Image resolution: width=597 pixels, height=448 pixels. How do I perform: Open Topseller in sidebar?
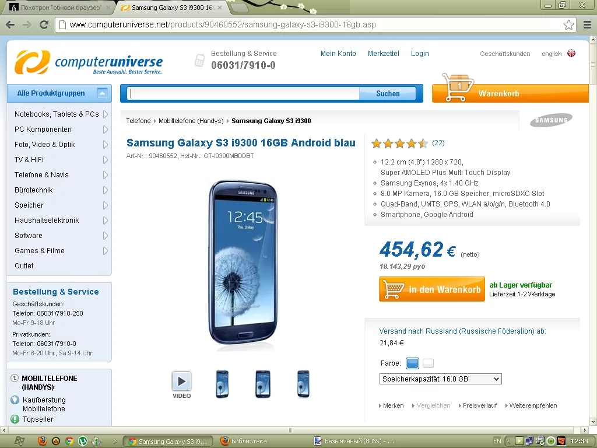coord(38,419)
